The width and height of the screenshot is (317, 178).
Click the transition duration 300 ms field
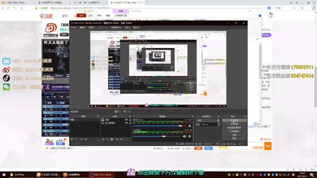[208, 125]
